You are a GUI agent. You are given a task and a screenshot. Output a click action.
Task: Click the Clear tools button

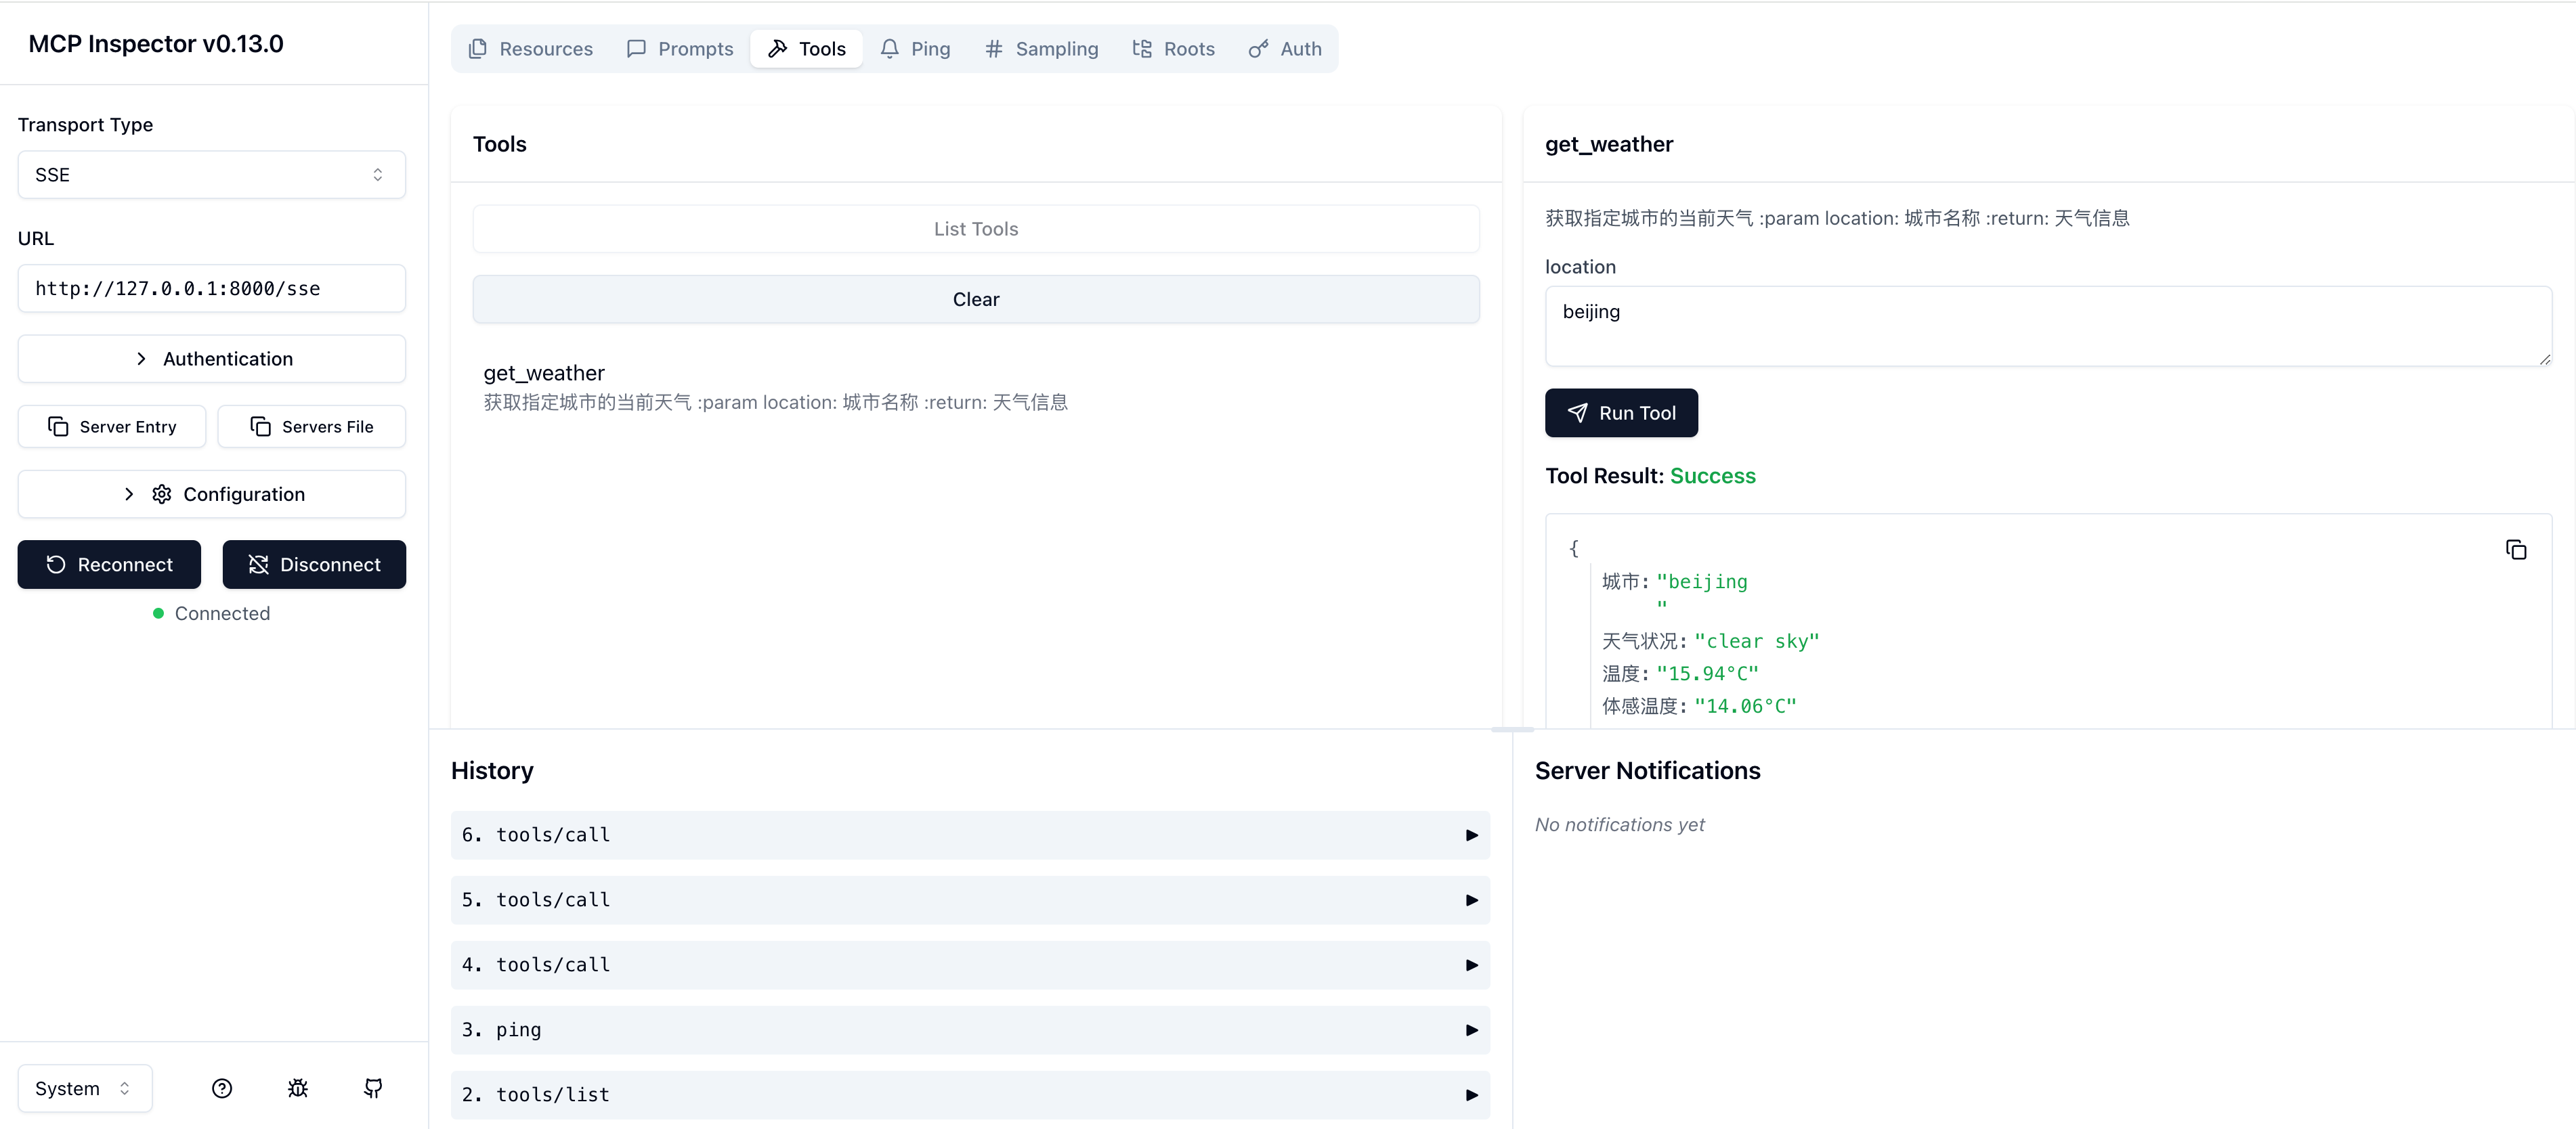point(975,300)
